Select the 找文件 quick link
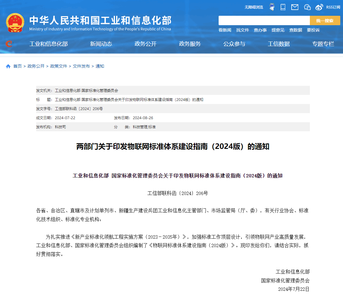Image resolution: width=343 pixels, height=299 pixels. [243, 30]
